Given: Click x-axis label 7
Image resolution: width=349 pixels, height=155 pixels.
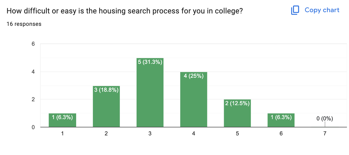Looking at the screenshot, I should click(x=325, y=134).
